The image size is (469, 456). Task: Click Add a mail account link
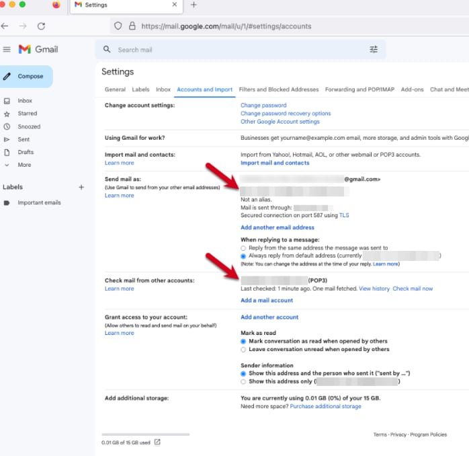point(267,301)
